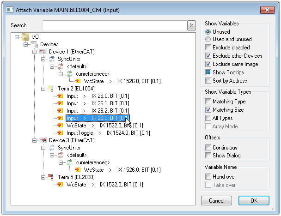Click the X icon to clear search

pyautogui.click(x=191, y=25)
